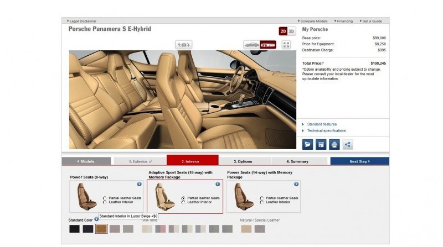Click the Destination Charge value $995

(382, 50)
